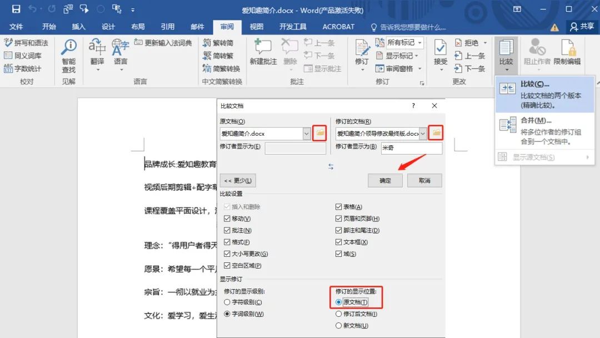
Task: Click 确定 to confirm the comparison
Action: pos(385,181)
